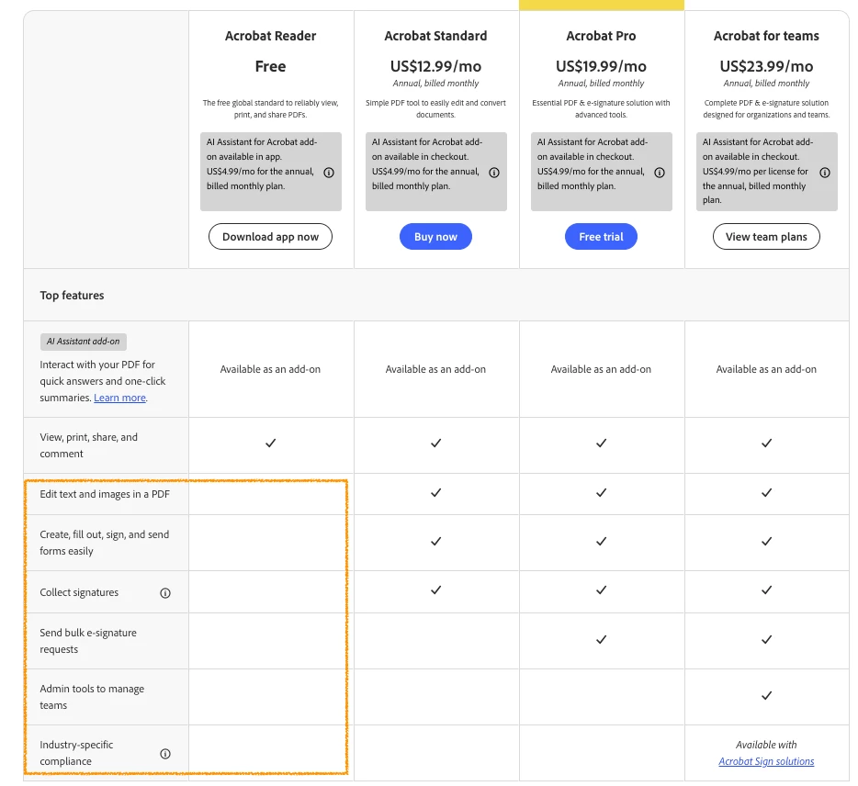This screenshot has width=858, height=786.
Task: Click info icon in Acrobat Pro AI Assistant box
Action: tap(660, 173)
